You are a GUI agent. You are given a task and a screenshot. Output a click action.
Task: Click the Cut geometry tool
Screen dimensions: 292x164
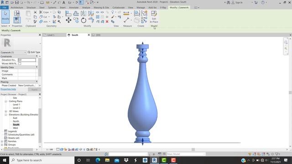tap(43, 17)
